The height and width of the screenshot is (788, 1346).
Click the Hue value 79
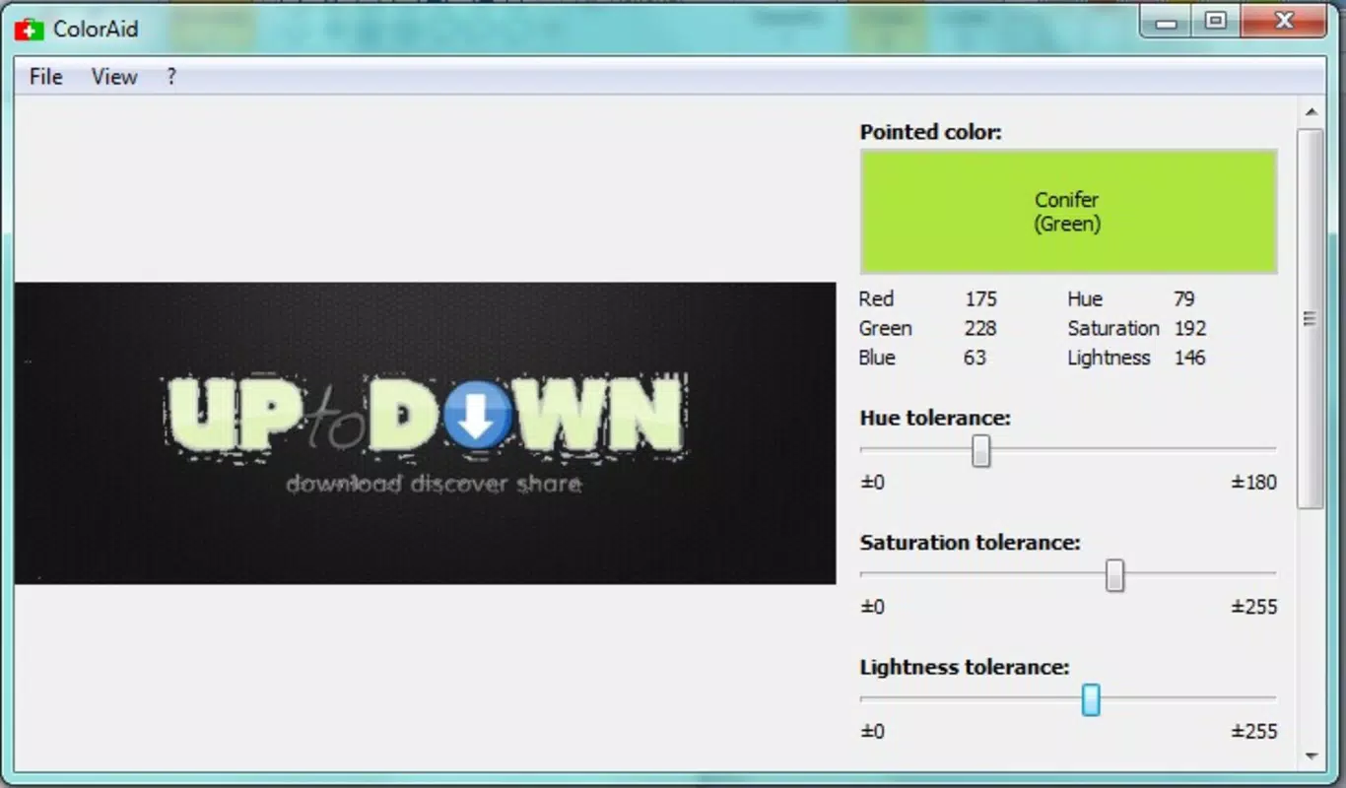(1183, 298)
